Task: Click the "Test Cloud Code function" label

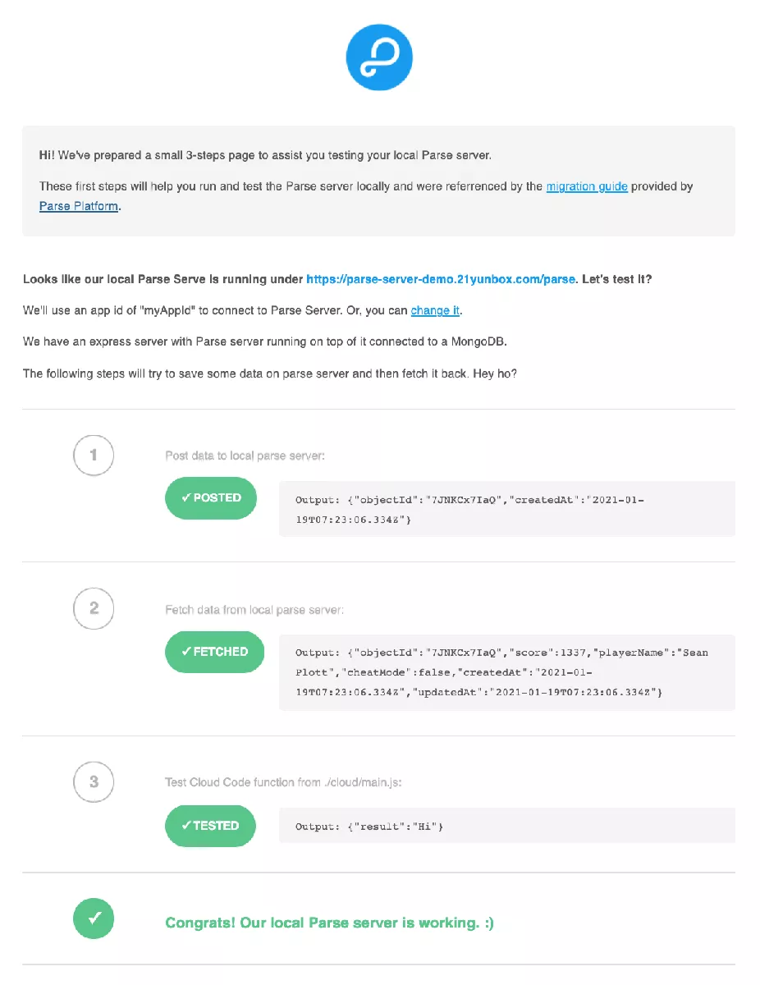Action: 283,782
